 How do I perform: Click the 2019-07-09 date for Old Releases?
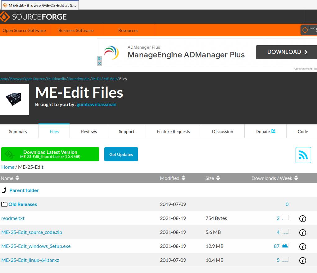pyautogui.click(x=173, y=204)
